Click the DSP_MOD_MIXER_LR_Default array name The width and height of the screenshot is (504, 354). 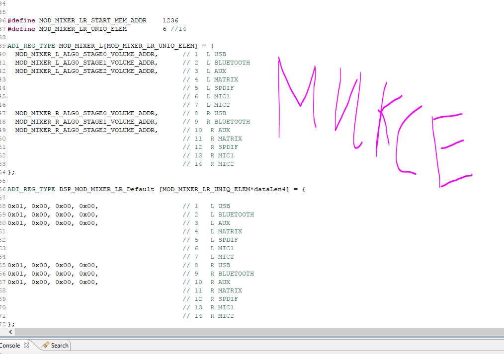pos(107,189)
